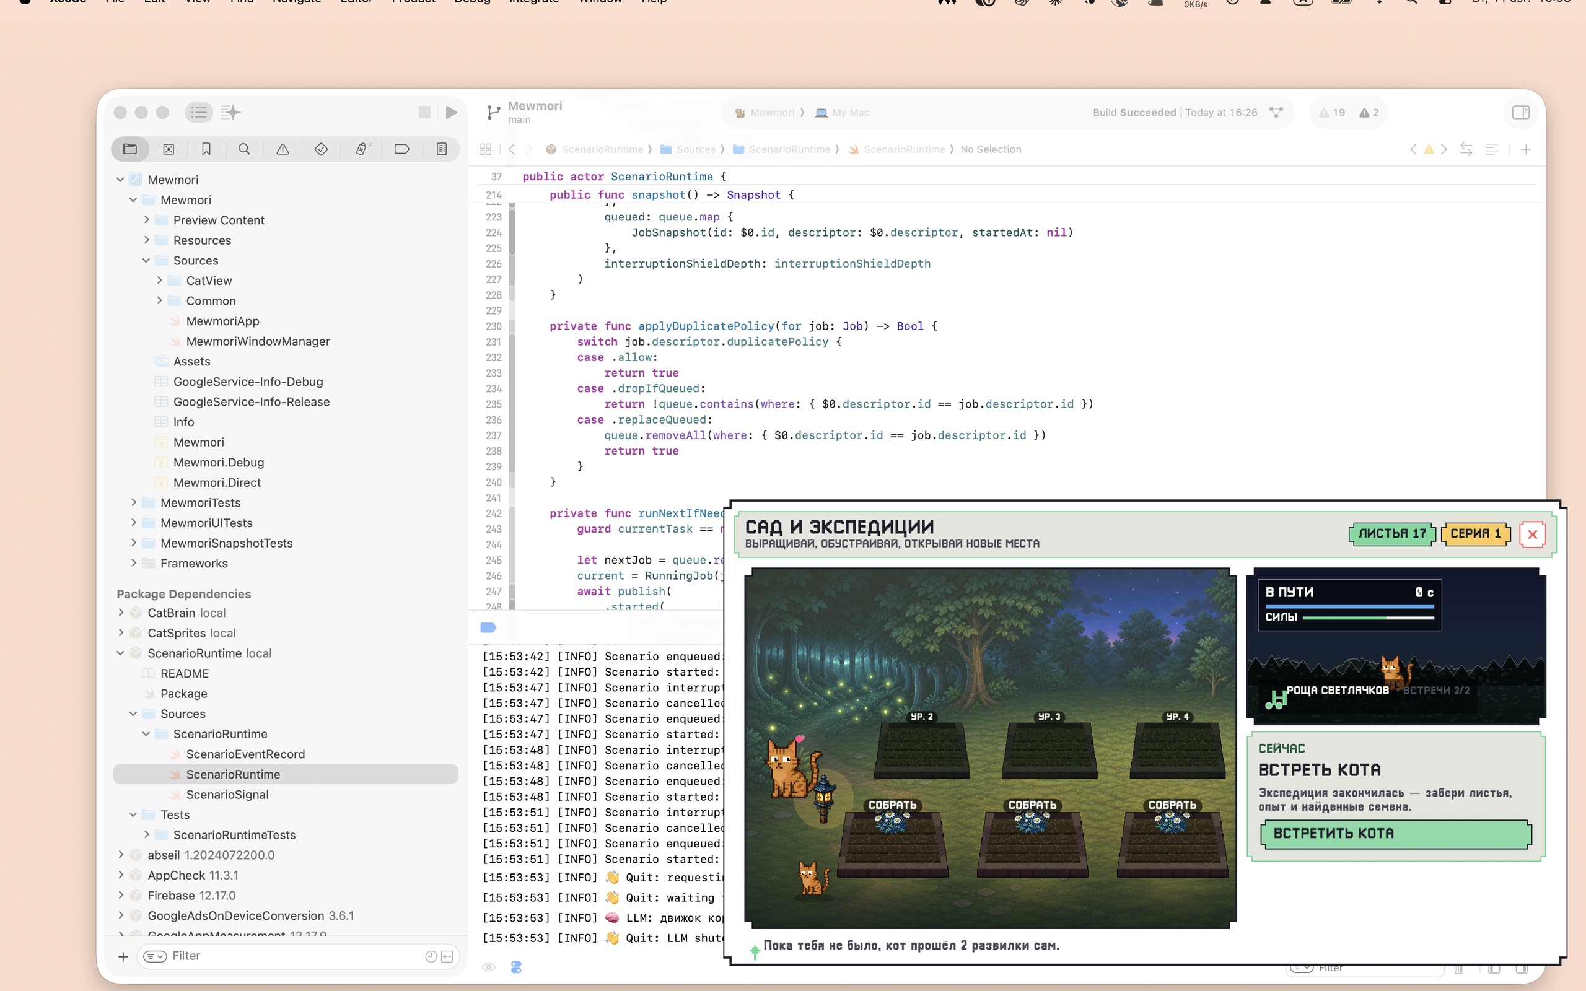The height and width of the screenshot is (991, 1586).
Task: Click СОБРАТЬ on the middle garden plot
Action: point(1032,805)
